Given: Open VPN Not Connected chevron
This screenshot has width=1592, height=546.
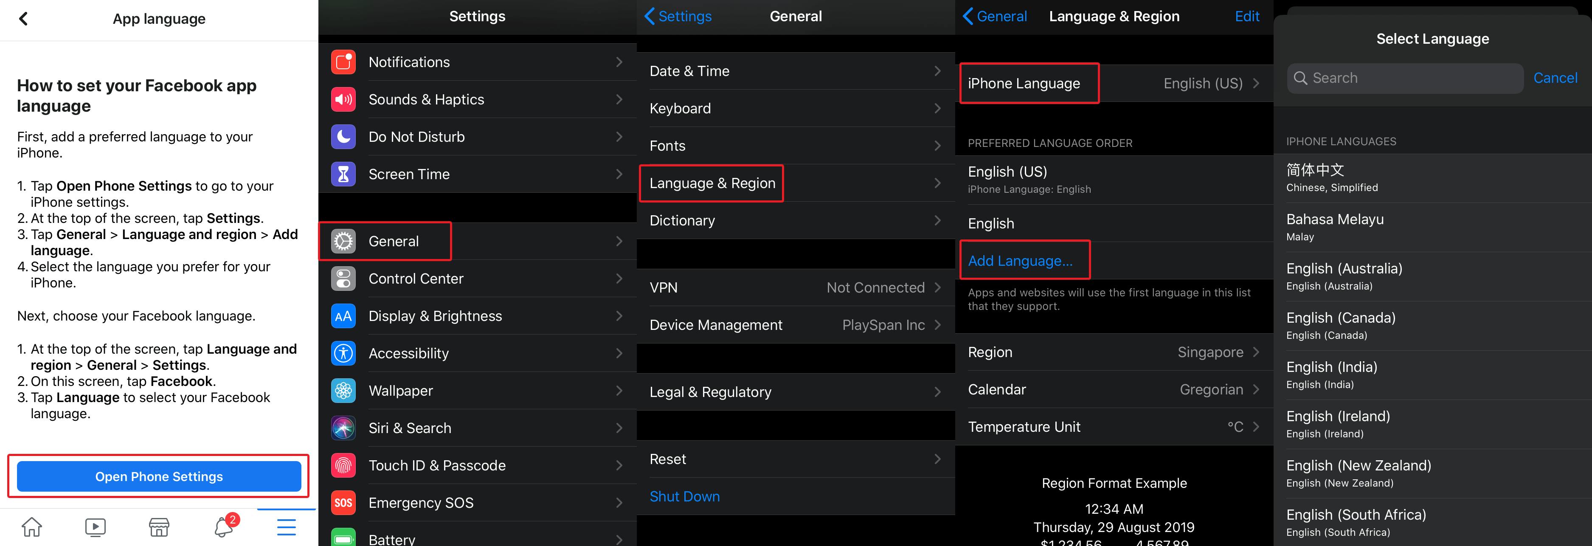Looking at the screenshot, I should tap(937, 287).
